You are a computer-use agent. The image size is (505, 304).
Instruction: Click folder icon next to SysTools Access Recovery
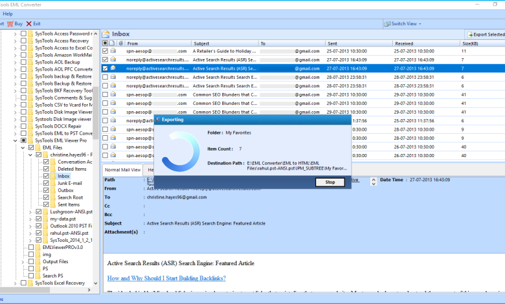(x=30, y=41)
